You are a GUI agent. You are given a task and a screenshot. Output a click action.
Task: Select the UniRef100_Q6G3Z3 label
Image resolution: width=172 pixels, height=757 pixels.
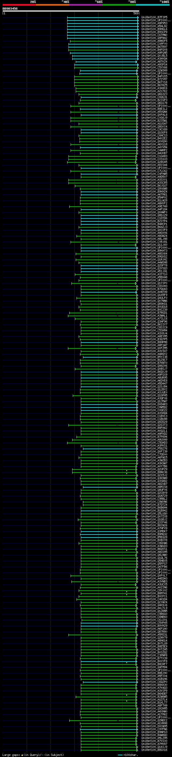click(154, 94)
